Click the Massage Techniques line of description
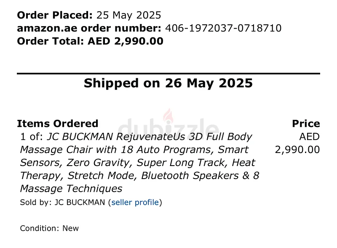Viewport: 337px width, 248px height. click(x=71, y=189)
